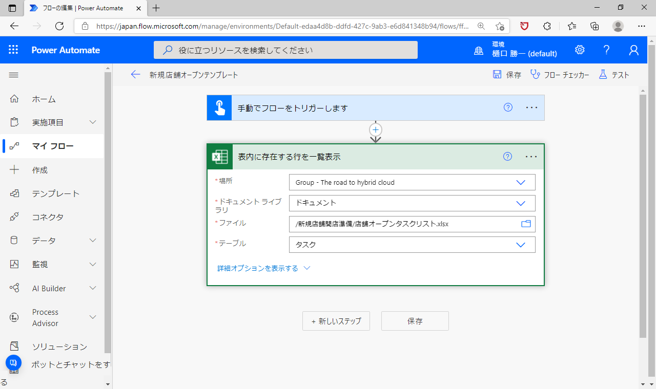Expand 詳細オプションを表示する
Screen dimensions: 656x389
tap(264, 268)
